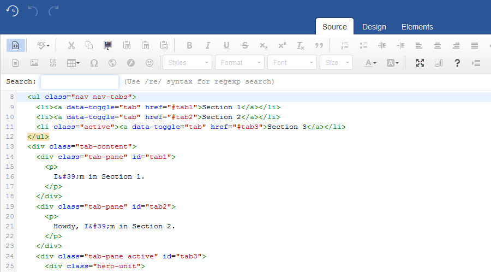Image resolution: width=491 pixels, height=272 pixels.
Task: Open the About help question mark
Action: pos(457,63)
